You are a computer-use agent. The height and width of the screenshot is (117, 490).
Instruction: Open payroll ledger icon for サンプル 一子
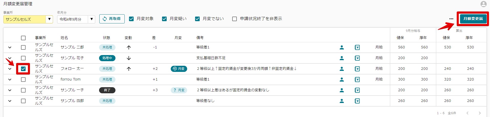357,90
